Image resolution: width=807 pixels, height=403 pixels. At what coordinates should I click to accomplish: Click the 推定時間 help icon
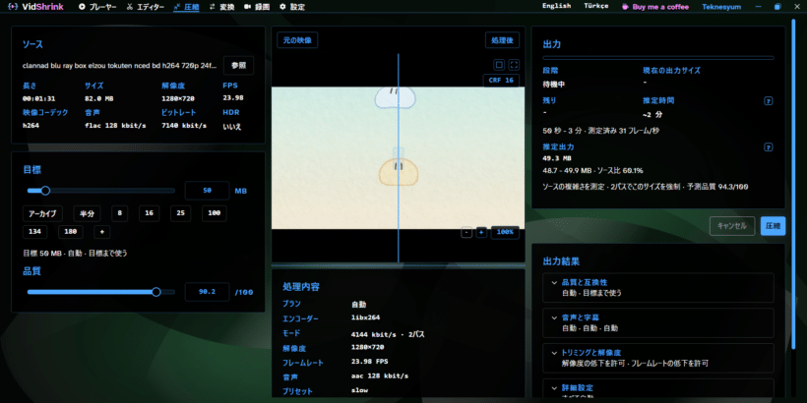coord(769,100)
